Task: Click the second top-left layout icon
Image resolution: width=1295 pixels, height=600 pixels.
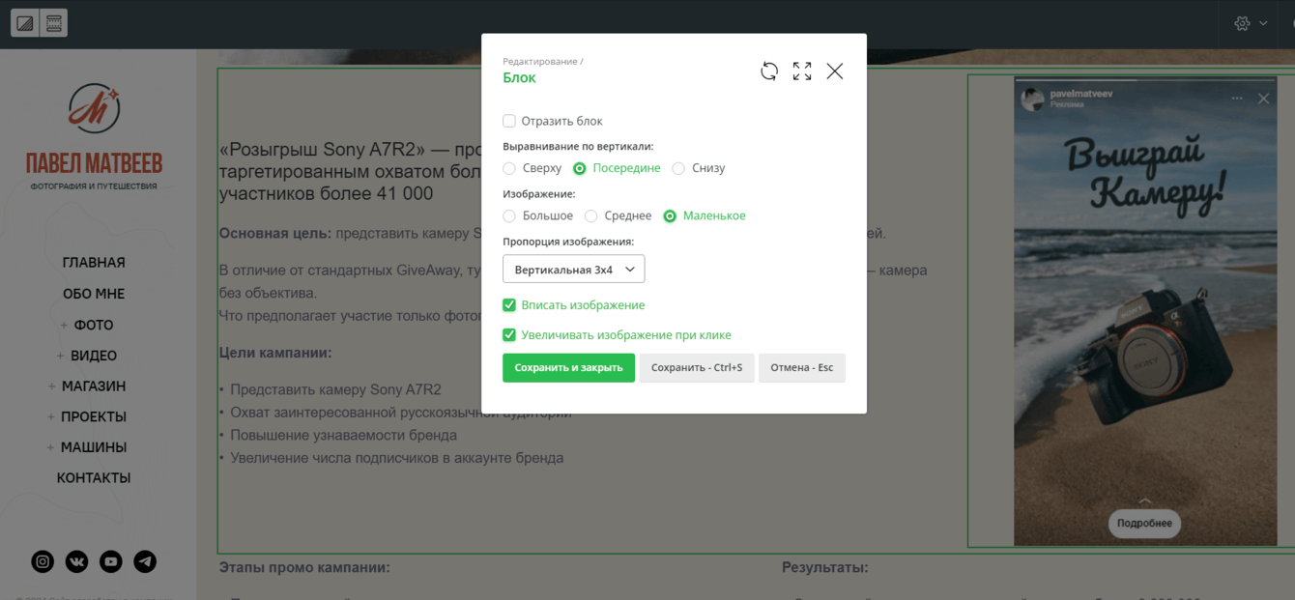Action: point(54,23)
